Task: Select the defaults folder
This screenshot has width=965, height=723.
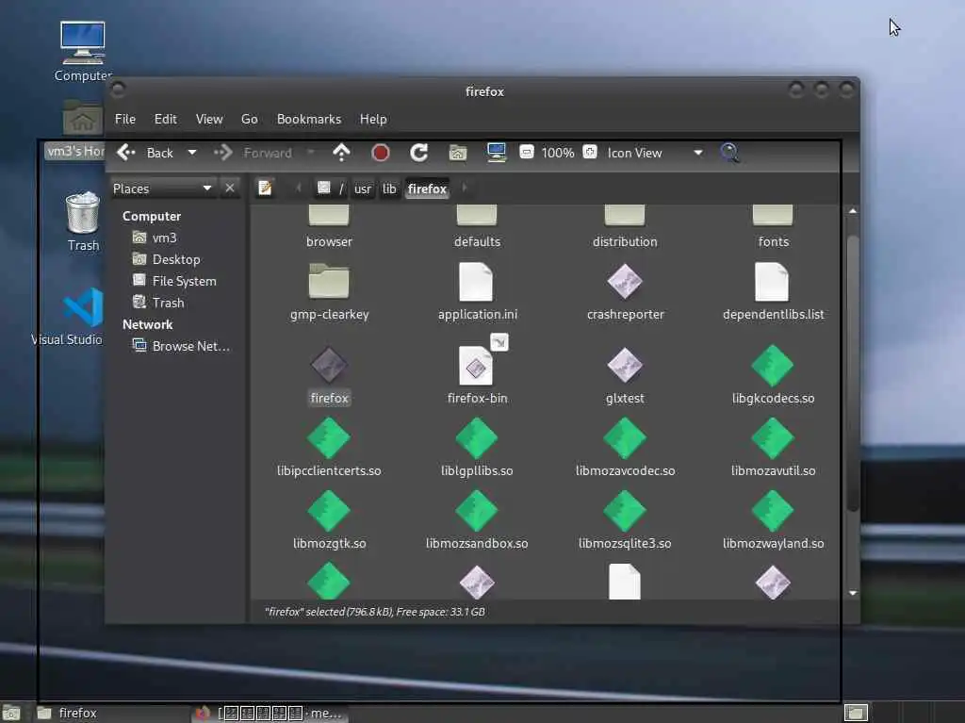Action: click(x=477, y=225)
